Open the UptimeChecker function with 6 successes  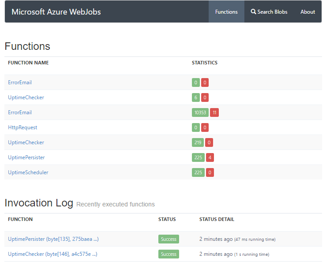[x=26, y=97]
